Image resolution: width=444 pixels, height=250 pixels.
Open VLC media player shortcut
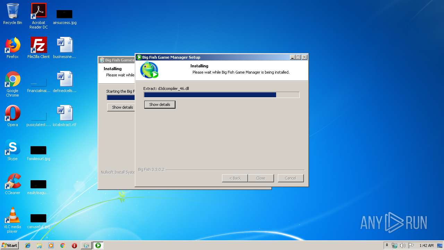[12, 220]
